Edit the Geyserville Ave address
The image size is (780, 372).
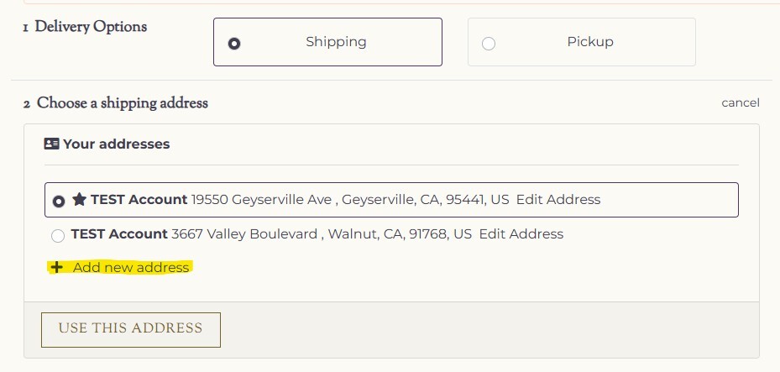point(558,200)
